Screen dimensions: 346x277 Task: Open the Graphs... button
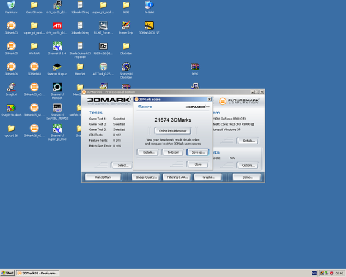pyautogui.click(x=208, y=177)
